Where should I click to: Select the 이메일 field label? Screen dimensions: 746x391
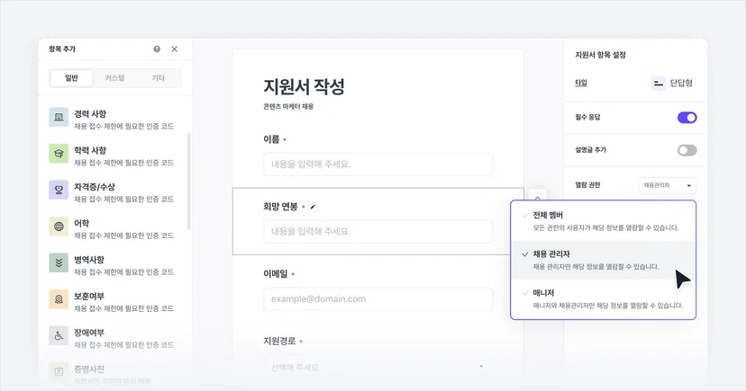[x=276, y=274]
